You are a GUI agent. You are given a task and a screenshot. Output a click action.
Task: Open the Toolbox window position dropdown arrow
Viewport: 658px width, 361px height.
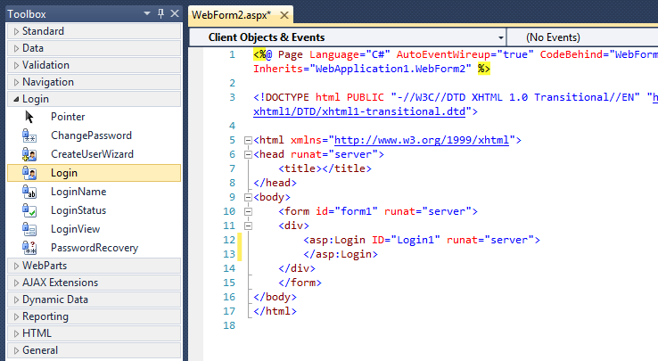point(147,14)
